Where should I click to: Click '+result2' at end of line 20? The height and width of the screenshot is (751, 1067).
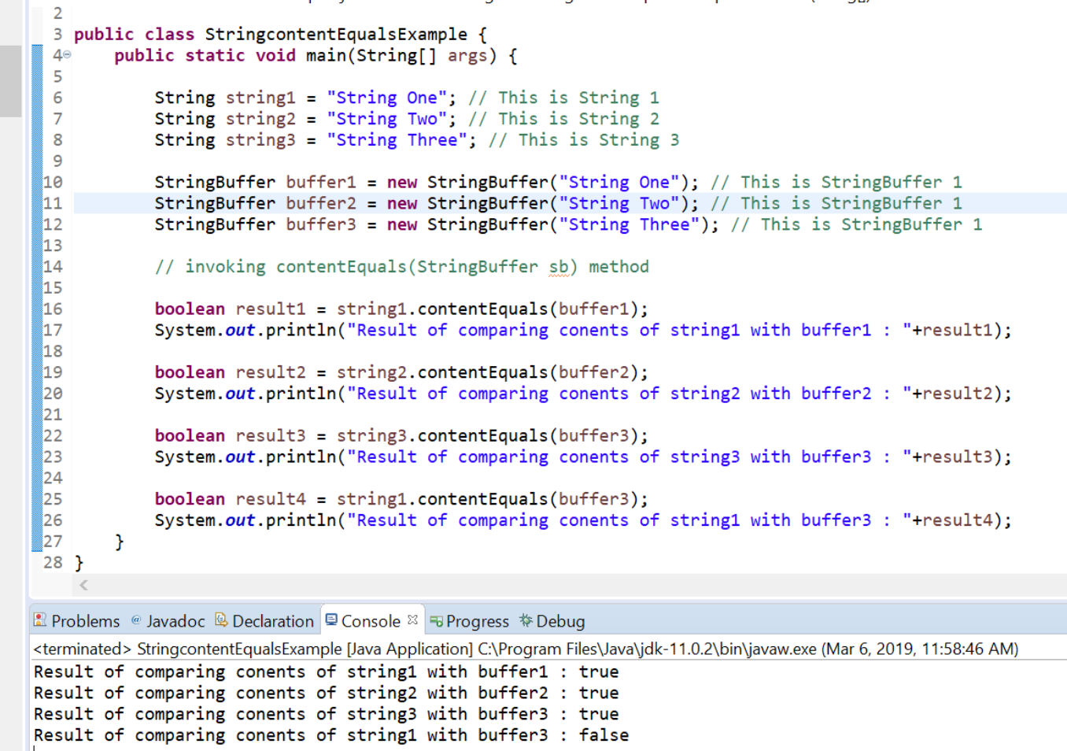pyautogui.click(x=952, y=394)
